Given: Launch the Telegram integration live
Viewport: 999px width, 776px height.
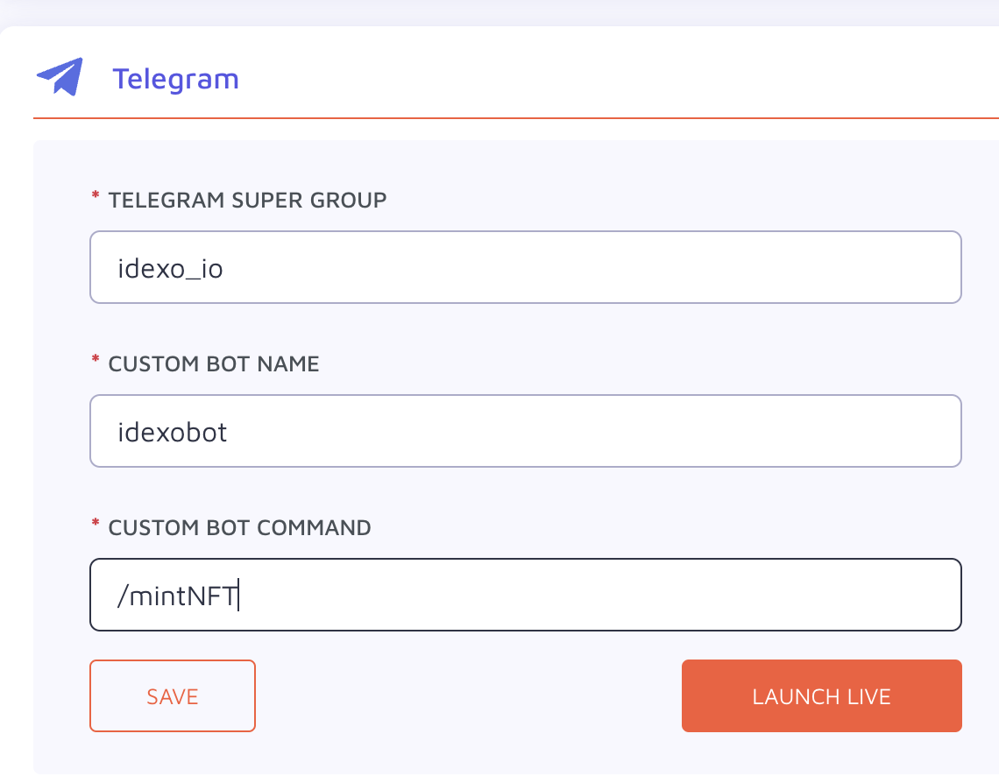Looking at the screenshot, I should tap(821, 695).
